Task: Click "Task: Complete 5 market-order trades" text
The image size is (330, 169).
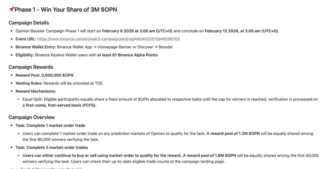Action: click(52, 148)
